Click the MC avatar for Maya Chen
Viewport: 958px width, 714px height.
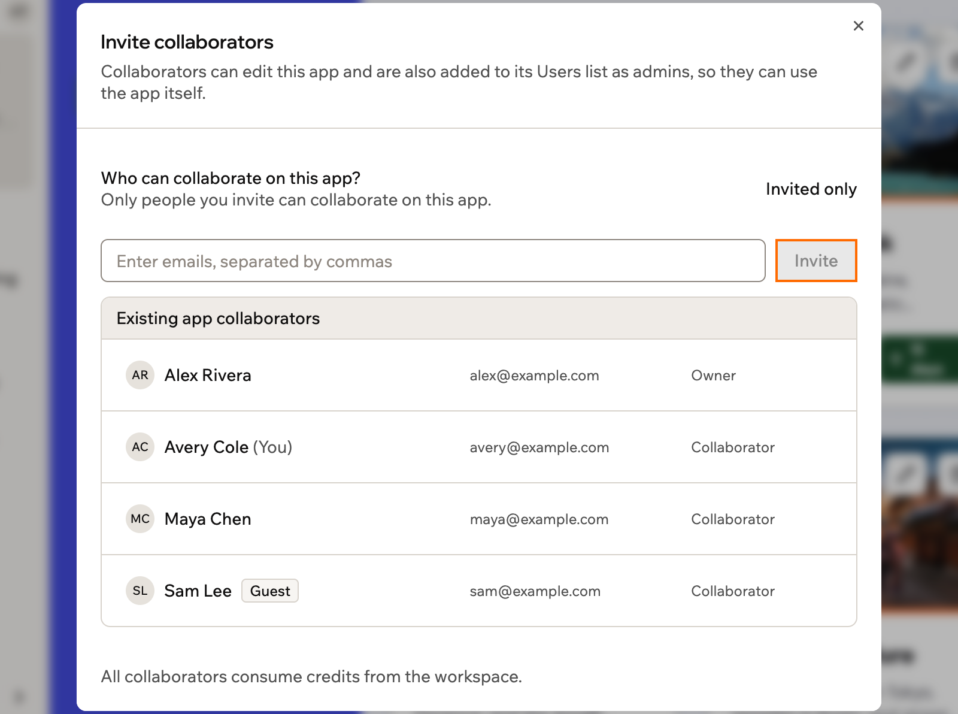coord(140,519)
